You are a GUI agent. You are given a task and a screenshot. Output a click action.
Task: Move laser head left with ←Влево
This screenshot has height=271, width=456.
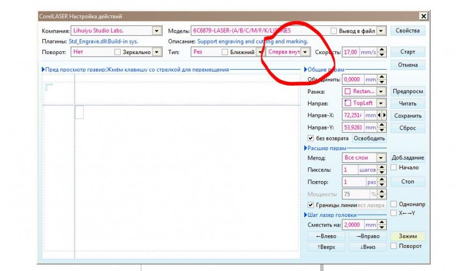click(x=326, y=236)
